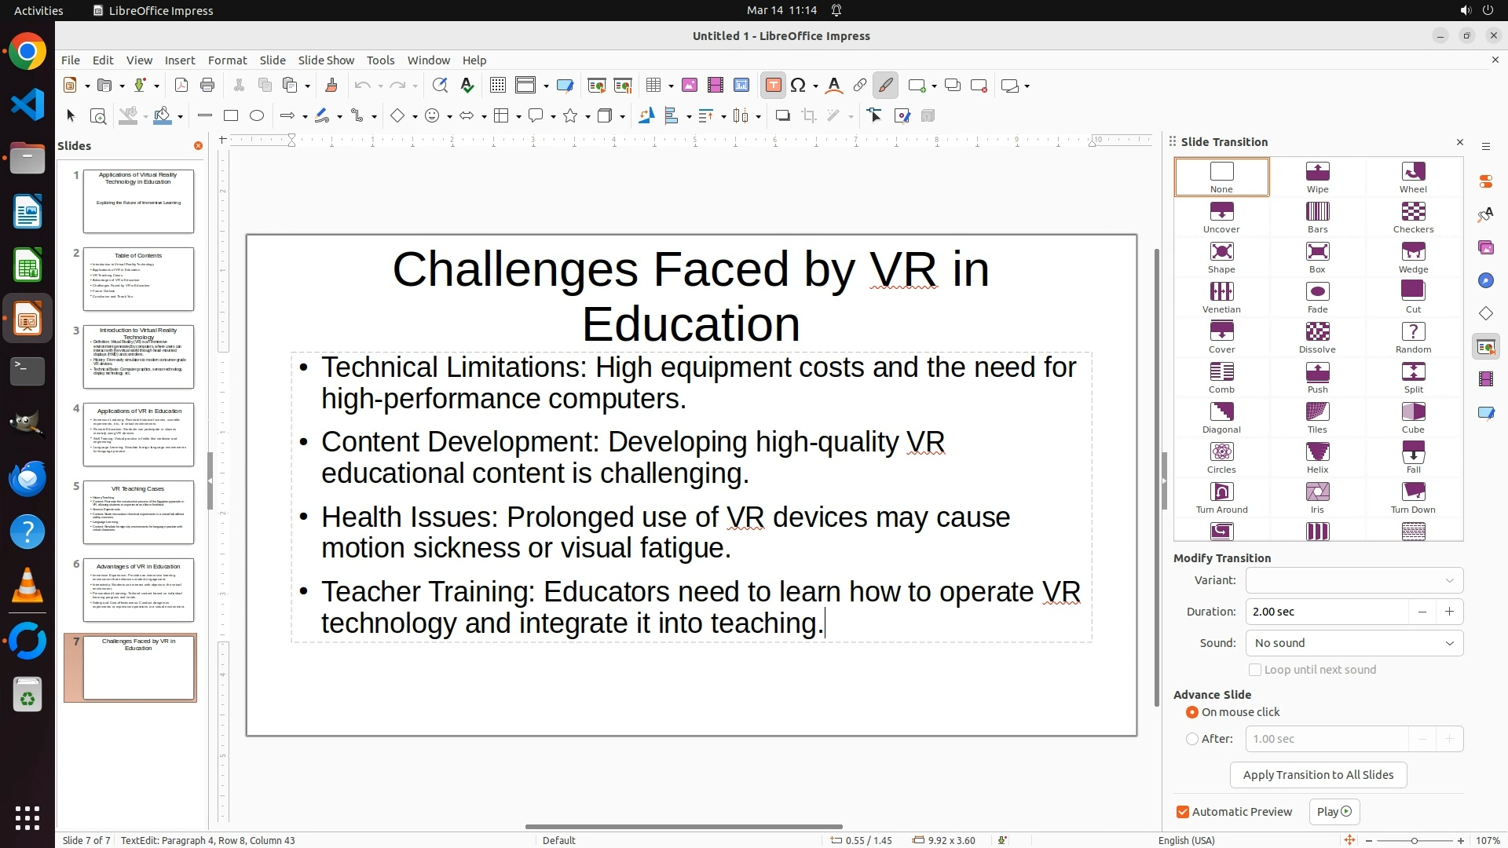
Task: Open the fill color dropdown arrow
Action: point(181,117)
